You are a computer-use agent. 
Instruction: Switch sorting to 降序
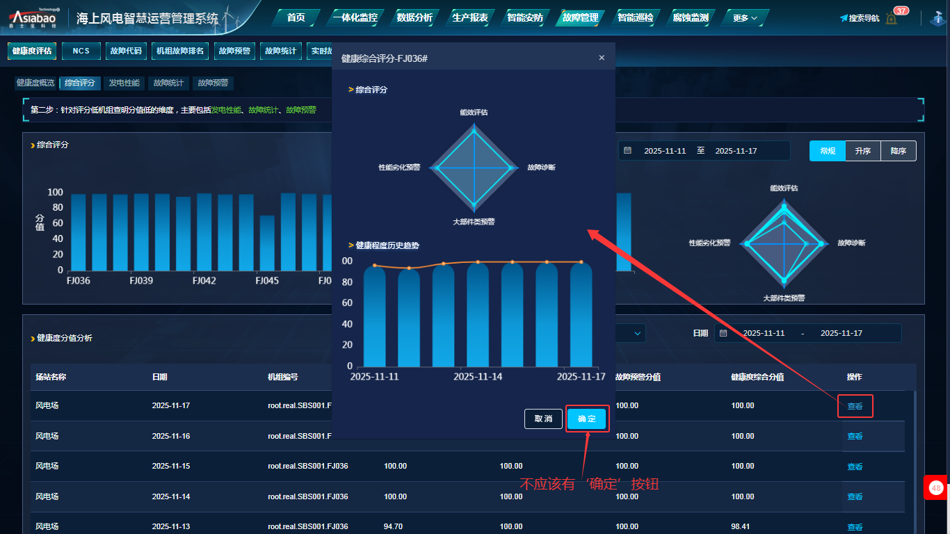coord(899,151)
